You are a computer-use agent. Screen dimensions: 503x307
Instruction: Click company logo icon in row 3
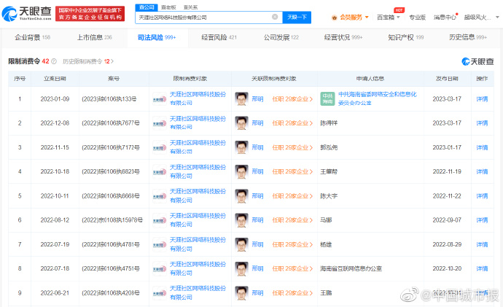(x=160, y=147)
